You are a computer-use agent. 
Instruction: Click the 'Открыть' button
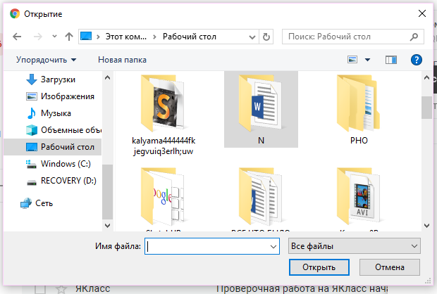coord(319,267)
